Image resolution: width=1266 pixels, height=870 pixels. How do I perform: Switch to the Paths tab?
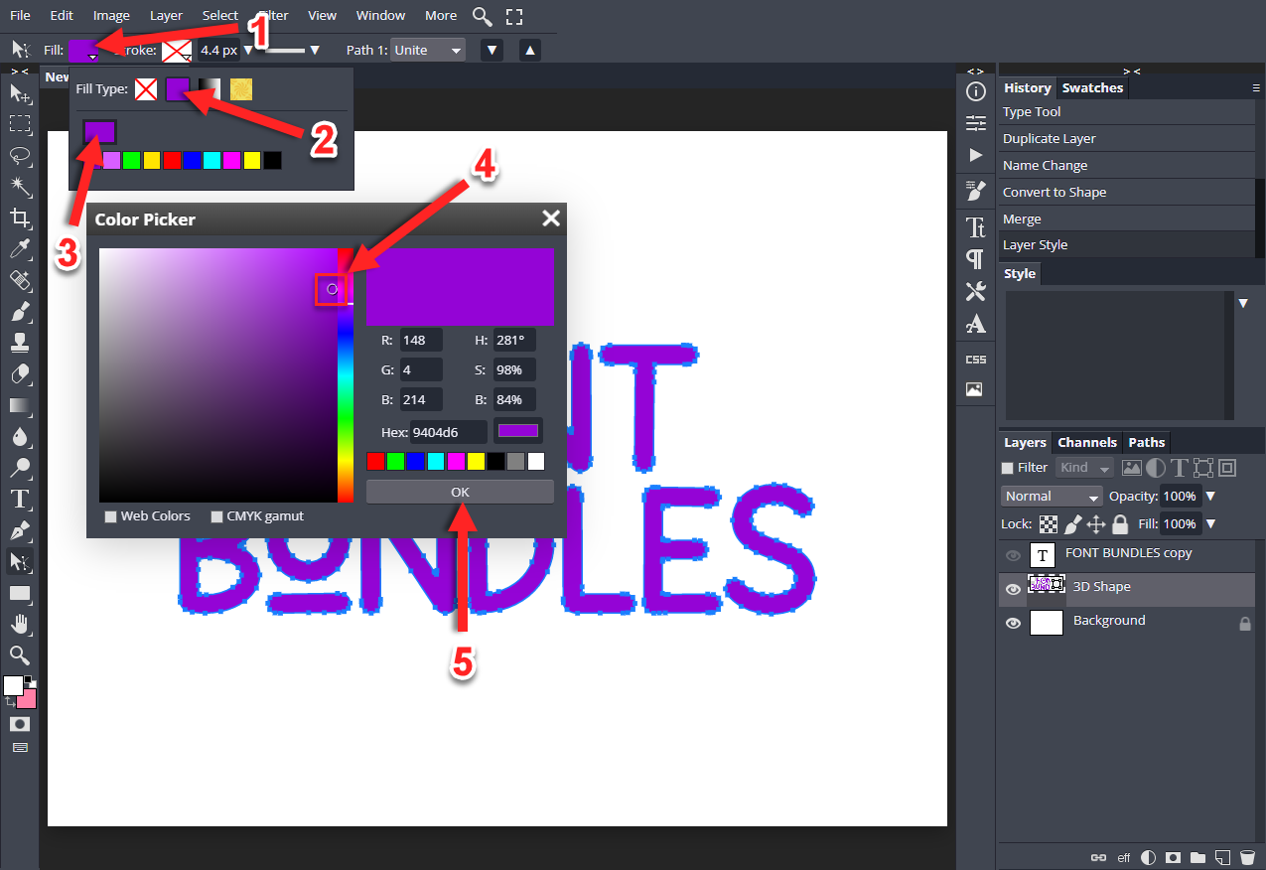pyautogui.click(x=1147, y=443)
